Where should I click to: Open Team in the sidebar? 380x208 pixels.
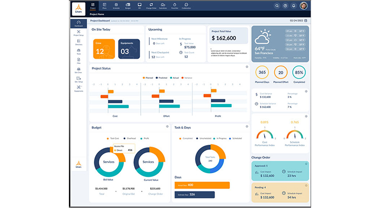click(x=78, y=51)
